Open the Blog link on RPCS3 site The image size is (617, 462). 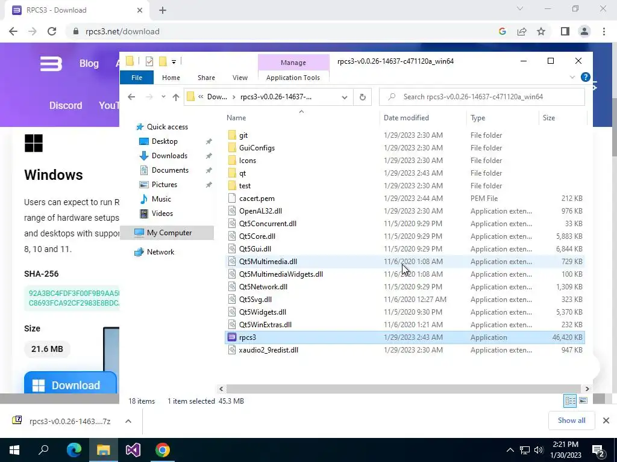[x=89, y=63]
